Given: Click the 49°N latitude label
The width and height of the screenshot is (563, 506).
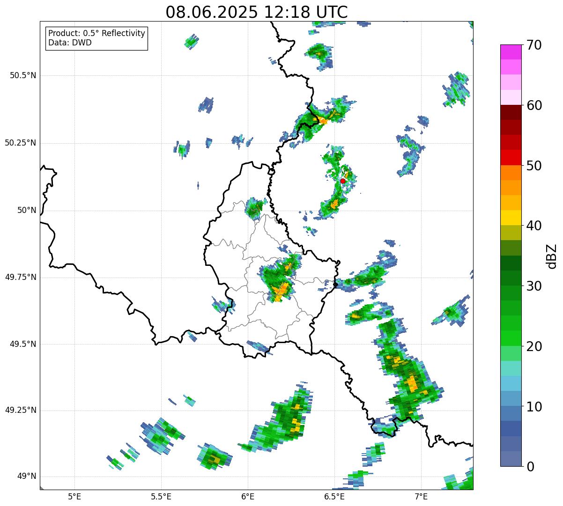Looking at the screenshot, I should [x=27, y=476].
